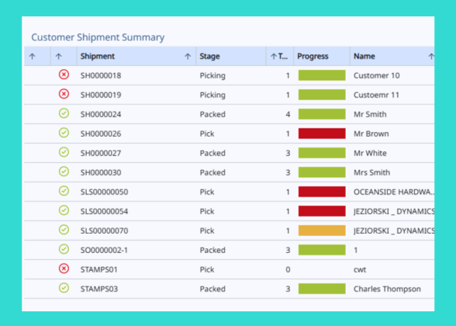Image resolution: width=456 pixels, height=326 pixels.
Task: Click the green check icon for SO0000002-1
Action: [x=64, y=249]
